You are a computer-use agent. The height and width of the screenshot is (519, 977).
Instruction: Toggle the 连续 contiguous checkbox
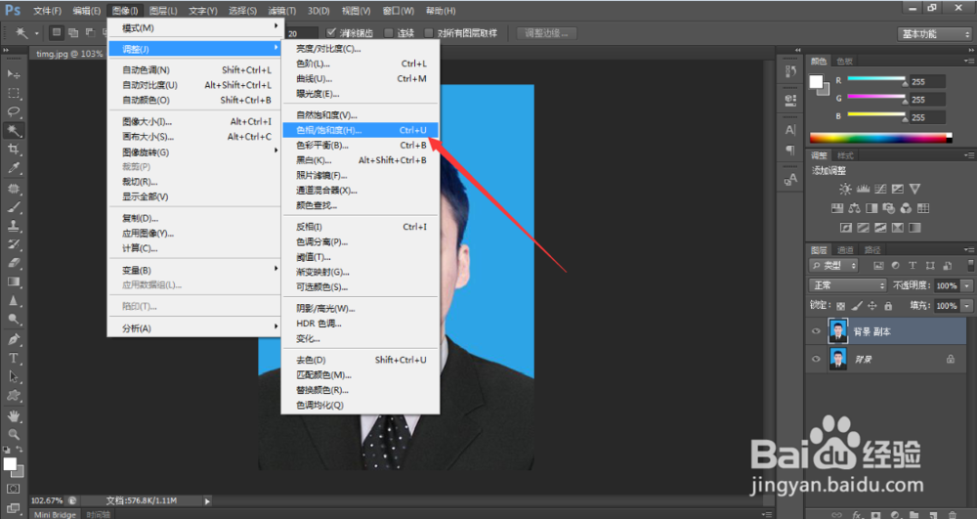point(389,32)
